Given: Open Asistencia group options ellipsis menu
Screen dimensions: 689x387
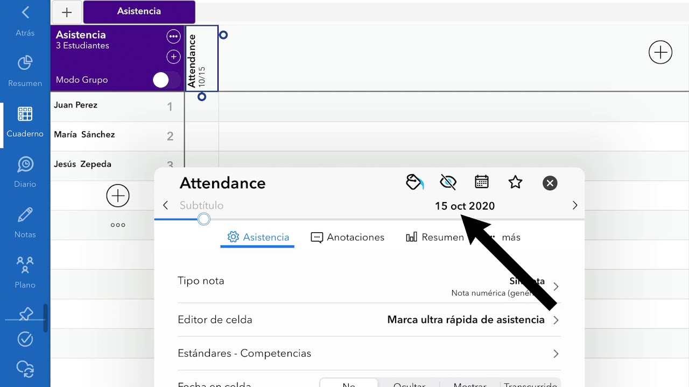Looking at the screenshot, I should tap(173, 37).
